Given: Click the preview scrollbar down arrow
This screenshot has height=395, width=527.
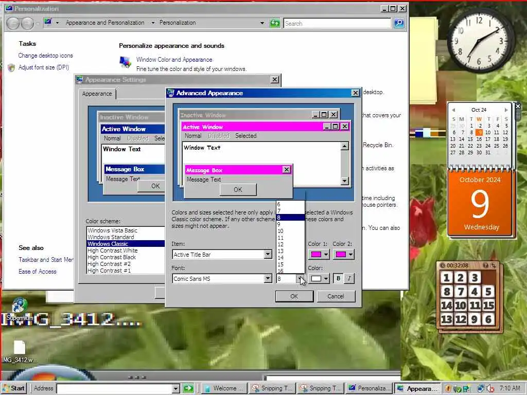Looking at the screenshot, I should [344, 181].
